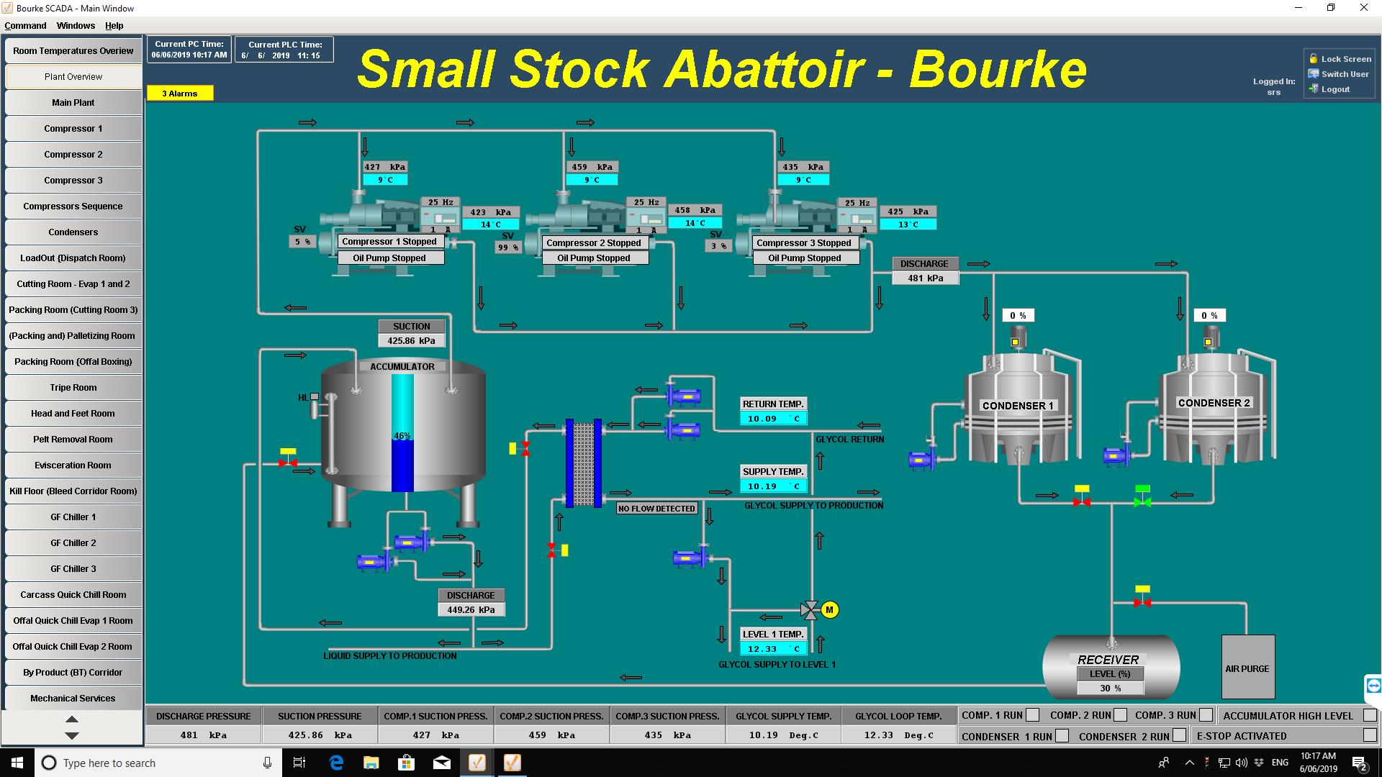Check the E-STOP ACTIVATED indicator box
Screen dimensions: 1382x777
(1369, 735)
